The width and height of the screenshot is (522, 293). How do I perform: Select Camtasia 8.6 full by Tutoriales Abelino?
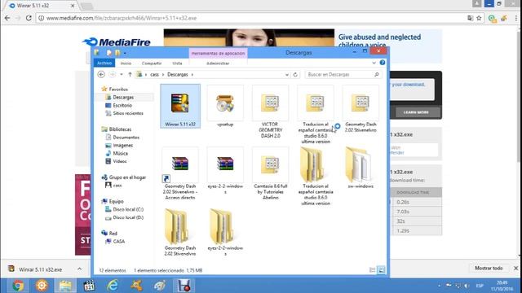coord(270,173)
